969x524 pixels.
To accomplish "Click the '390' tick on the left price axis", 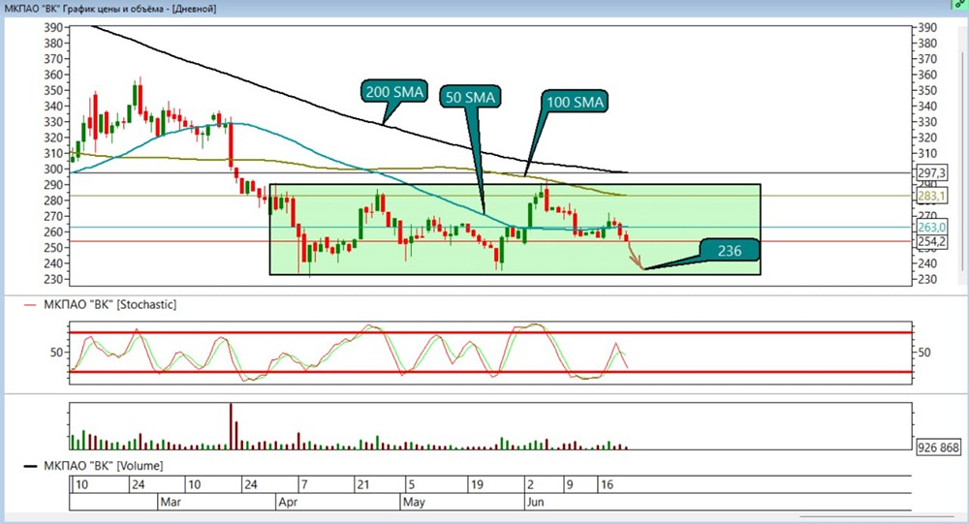I will [53, 27].
